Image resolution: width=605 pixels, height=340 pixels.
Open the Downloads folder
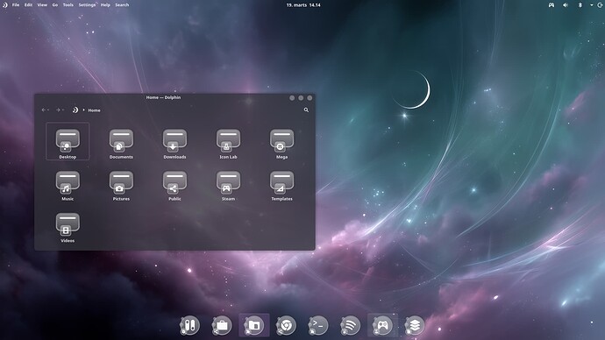[174, 144]
